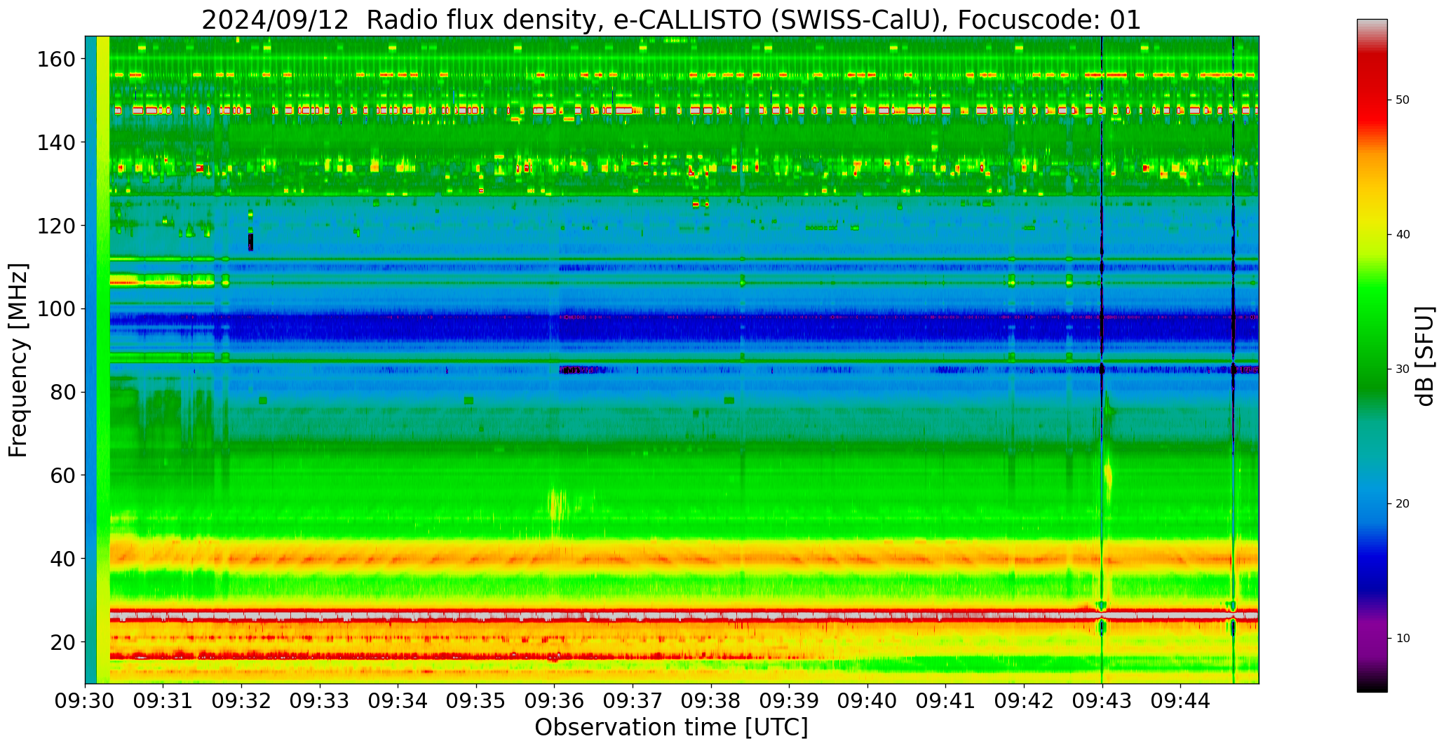Click the colorbar tick label 20
The image size is (1446, 748).
[x=1403, y=504]
